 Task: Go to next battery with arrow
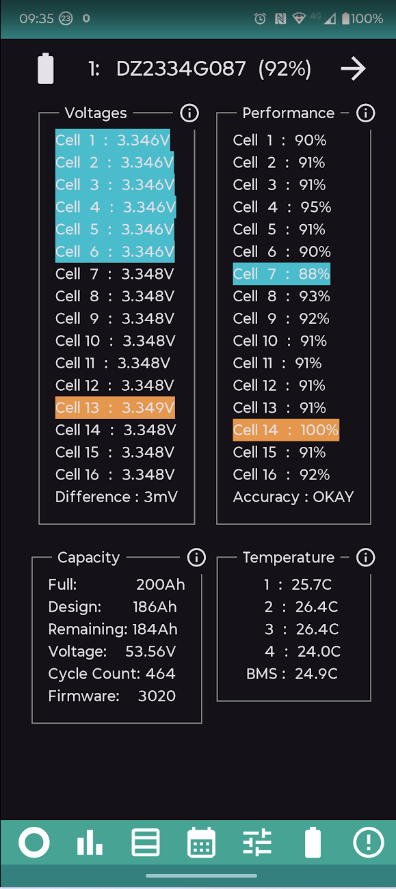click(354, 68)
